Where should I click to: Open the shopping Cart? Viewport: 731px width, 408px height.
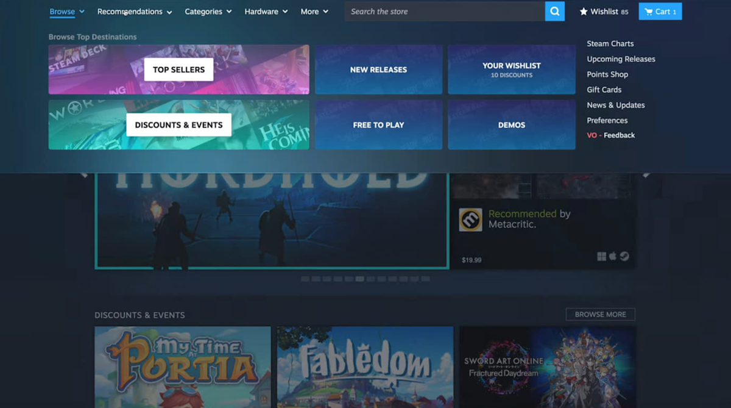point(660,11)
